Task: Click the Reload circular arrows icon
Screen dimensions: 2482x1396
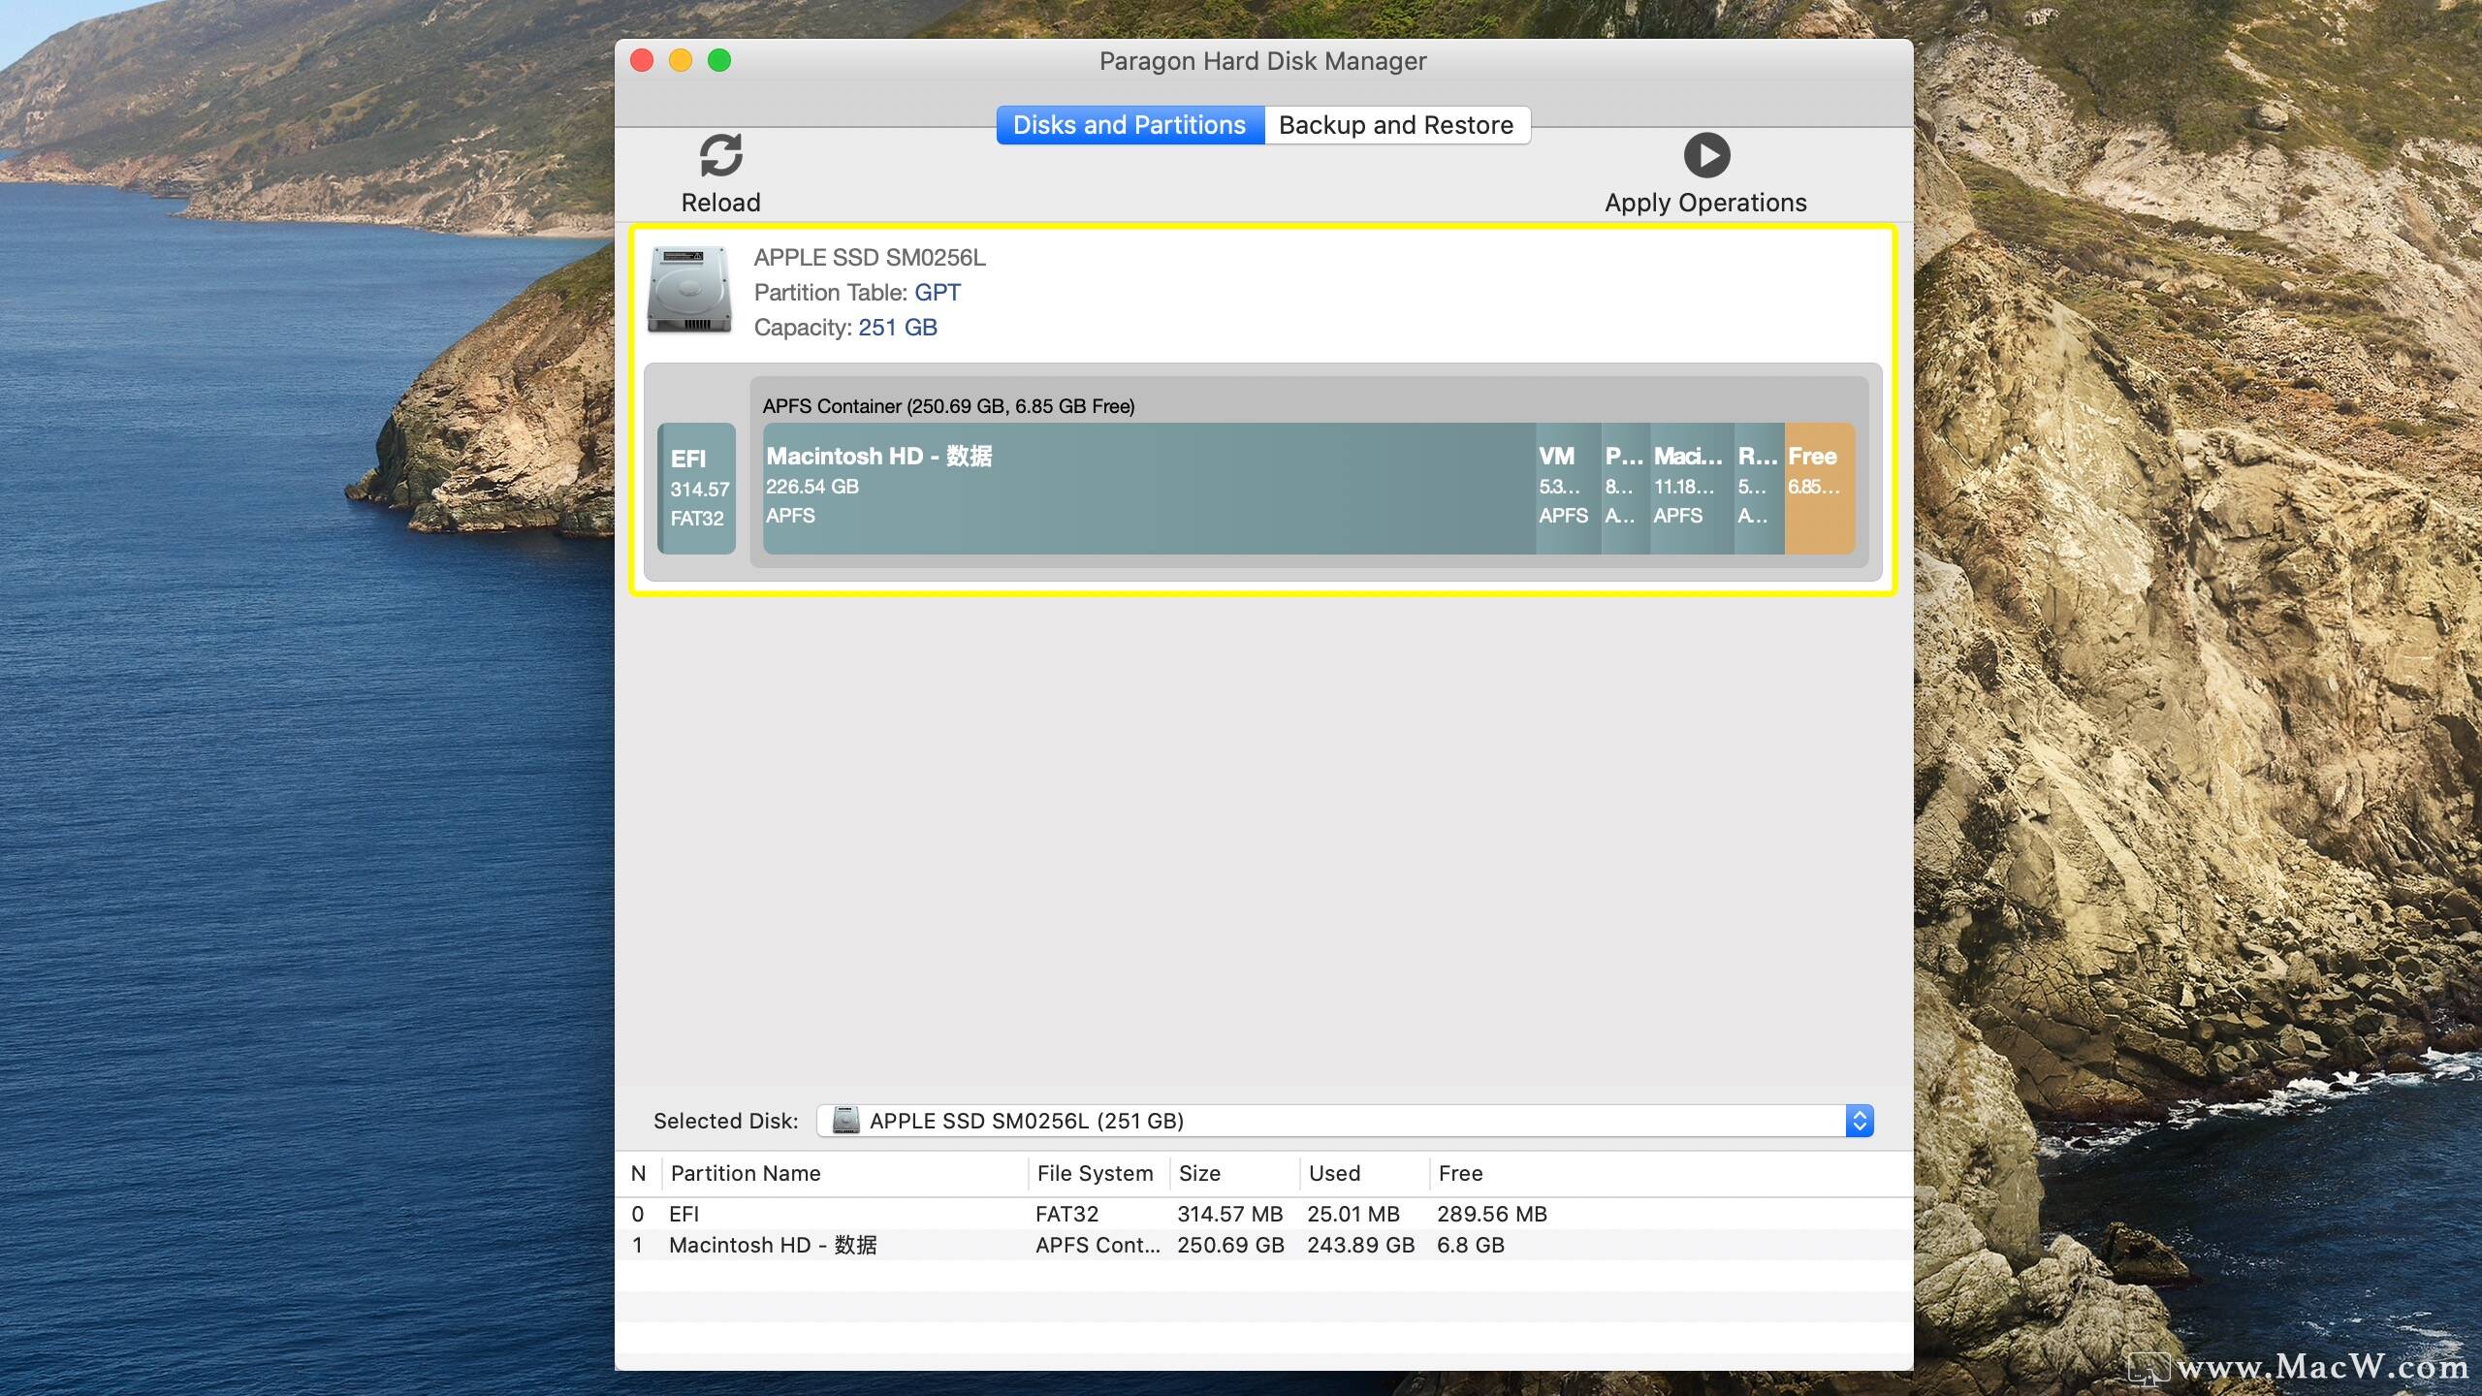Action: 720,155
